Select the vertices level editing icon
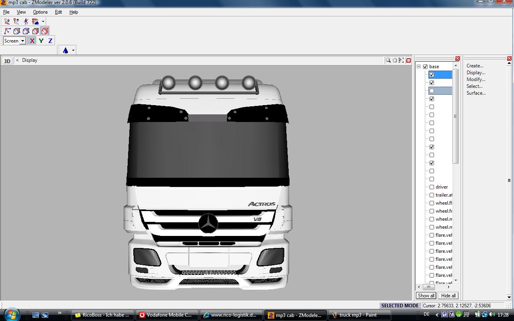This screenshot has width=514, height=321. tap(7, 31)
